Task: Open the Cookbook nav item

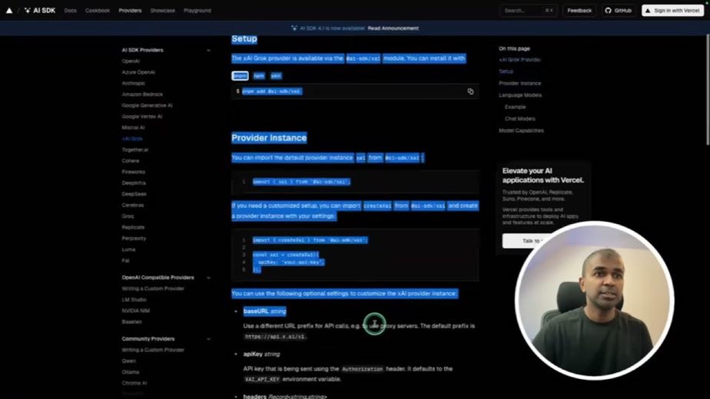Action: pos(98,11)
